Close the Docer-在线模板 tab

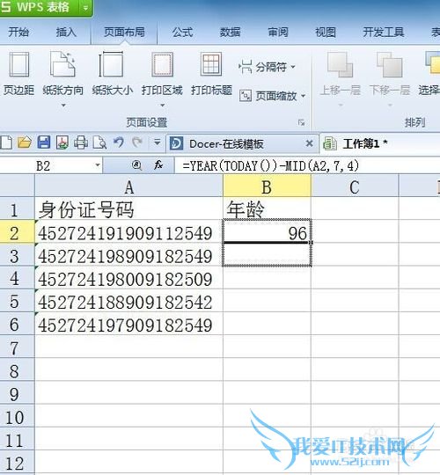(309, 143)
